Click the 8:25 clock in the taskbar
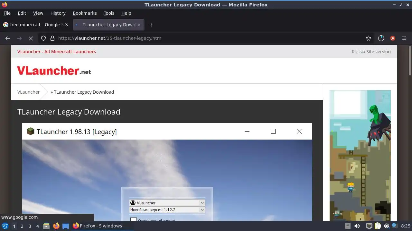 point(406,226)
